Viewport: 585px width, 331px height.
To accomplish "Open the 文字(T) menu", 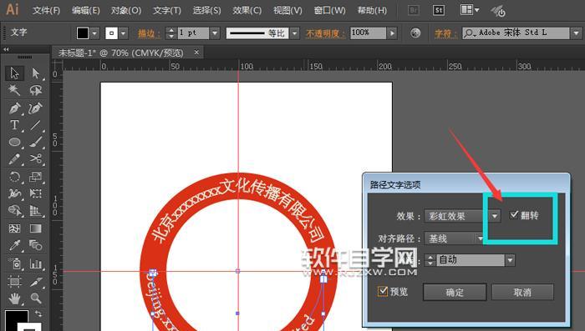I will click(167, 11).
